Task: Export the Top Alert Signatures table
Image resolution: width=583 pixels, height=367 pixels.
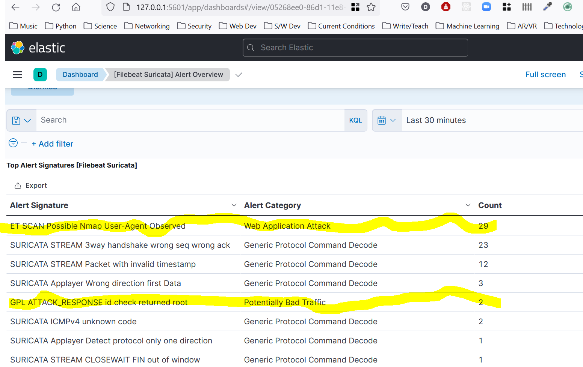Action: click(x=31, y=186)
